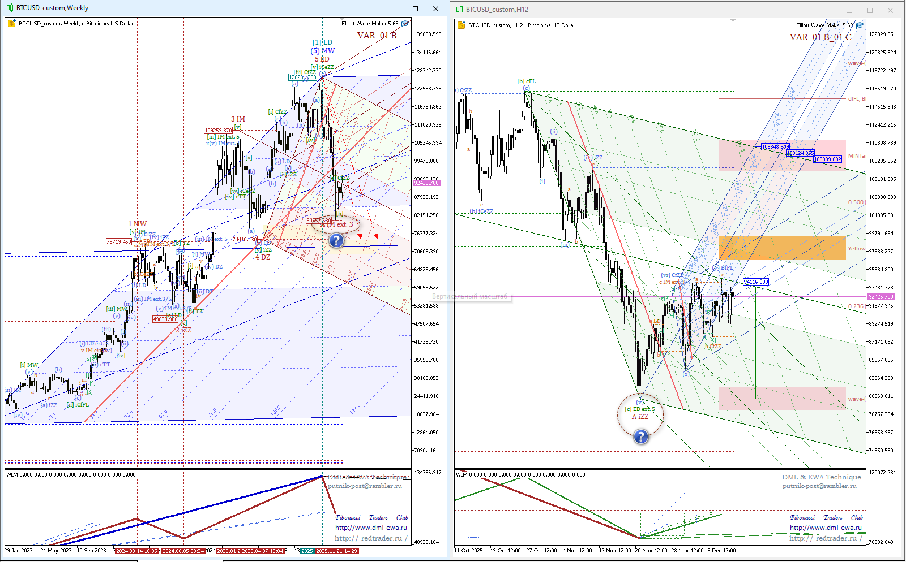Click the blue question mark below A iZZ

pos(640,436)
